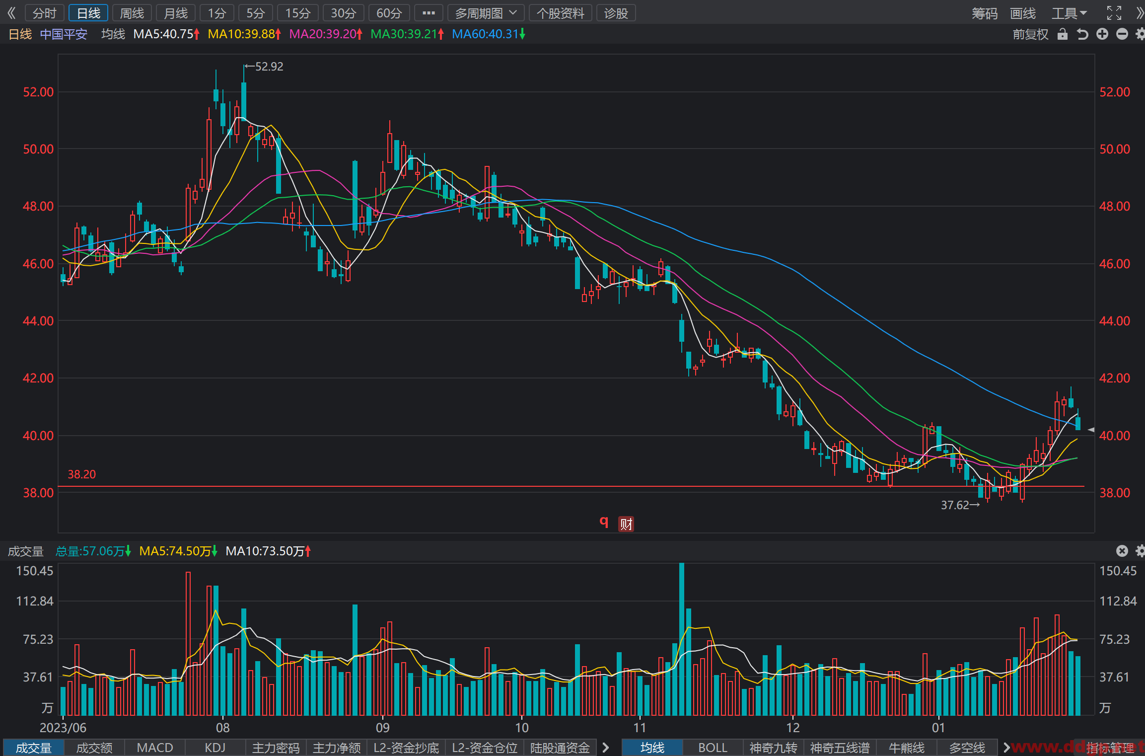Click the 38.20 red horizontal price line
Viewport: 1145px width, 756px height.
coord(571,486)
